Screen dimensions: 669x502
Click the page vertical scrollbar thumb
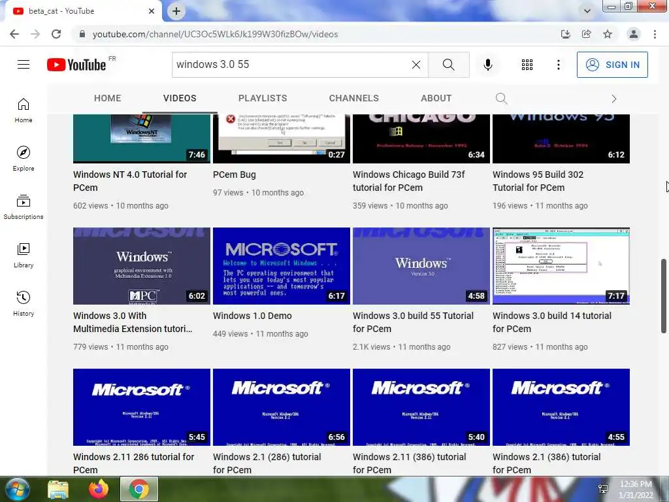coord(664,296)
